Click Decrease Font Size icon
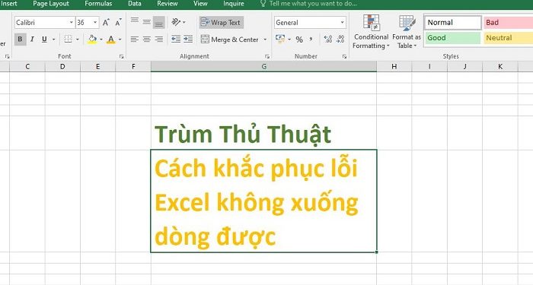The width and height of the screenshot is (533, 285). [118, 22]
